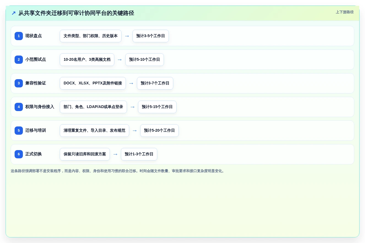
Task: Click the 预计5-10个工作日 box
Action: coord(145,60)
